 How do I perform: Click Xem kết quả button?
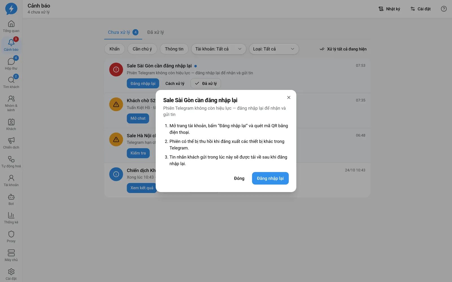point(142,188)
